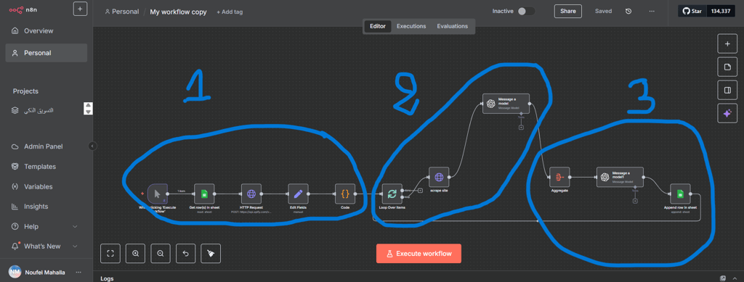Click the up arrow of project stepper

89,105
